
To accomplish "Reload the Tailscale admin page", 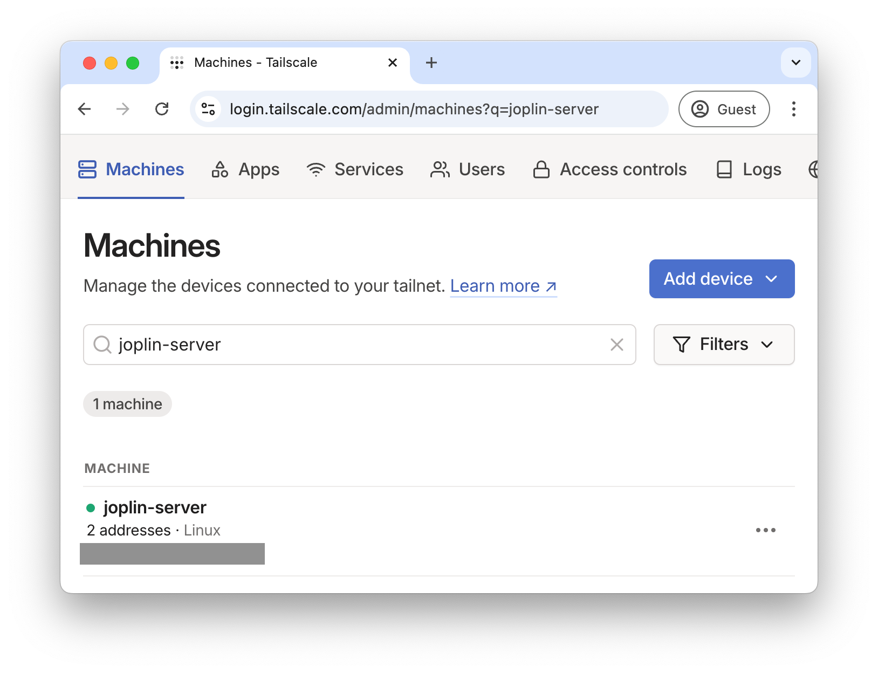I will click(162, 109).
